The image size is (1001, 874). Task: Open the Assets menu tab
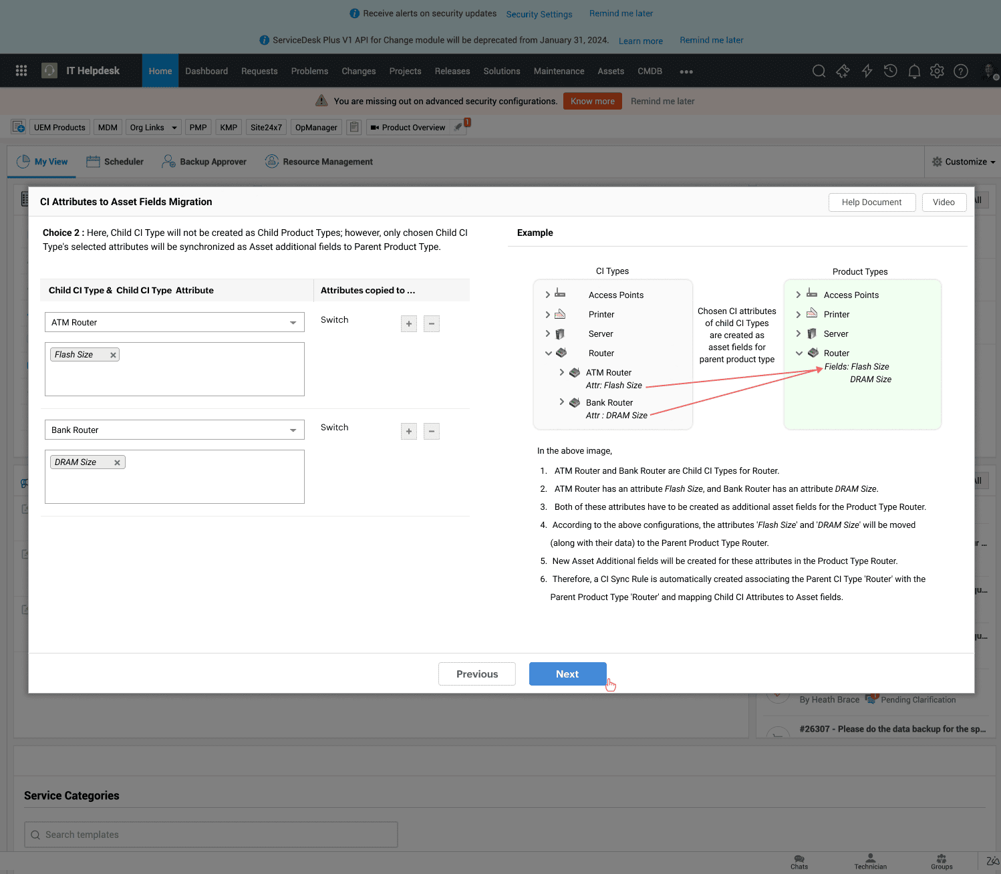[x=610, y=71]
